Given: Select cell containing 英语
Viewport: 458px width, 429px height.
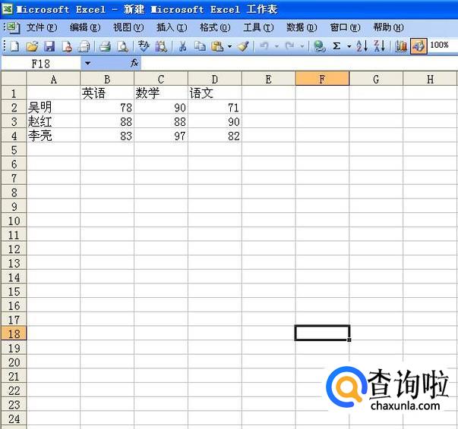Looking at the screenshot, I should [107, 93].
